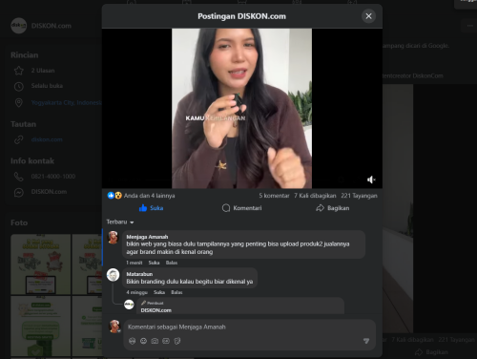Click the '4 minggu' comment timestamp
The width and height of the screenshot is (477, 359).
click(136, 292)
